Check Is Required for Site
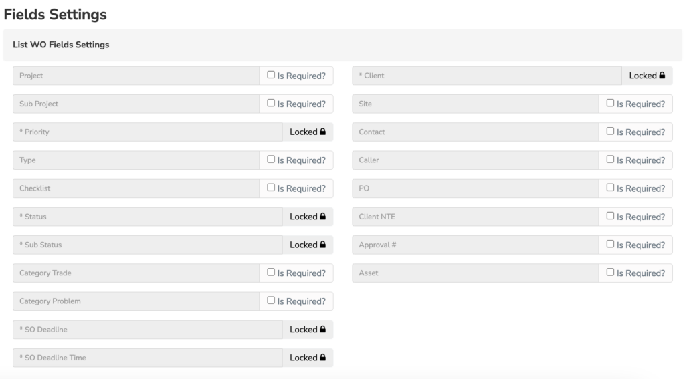 pyautogui.click(x=610, y=103)
